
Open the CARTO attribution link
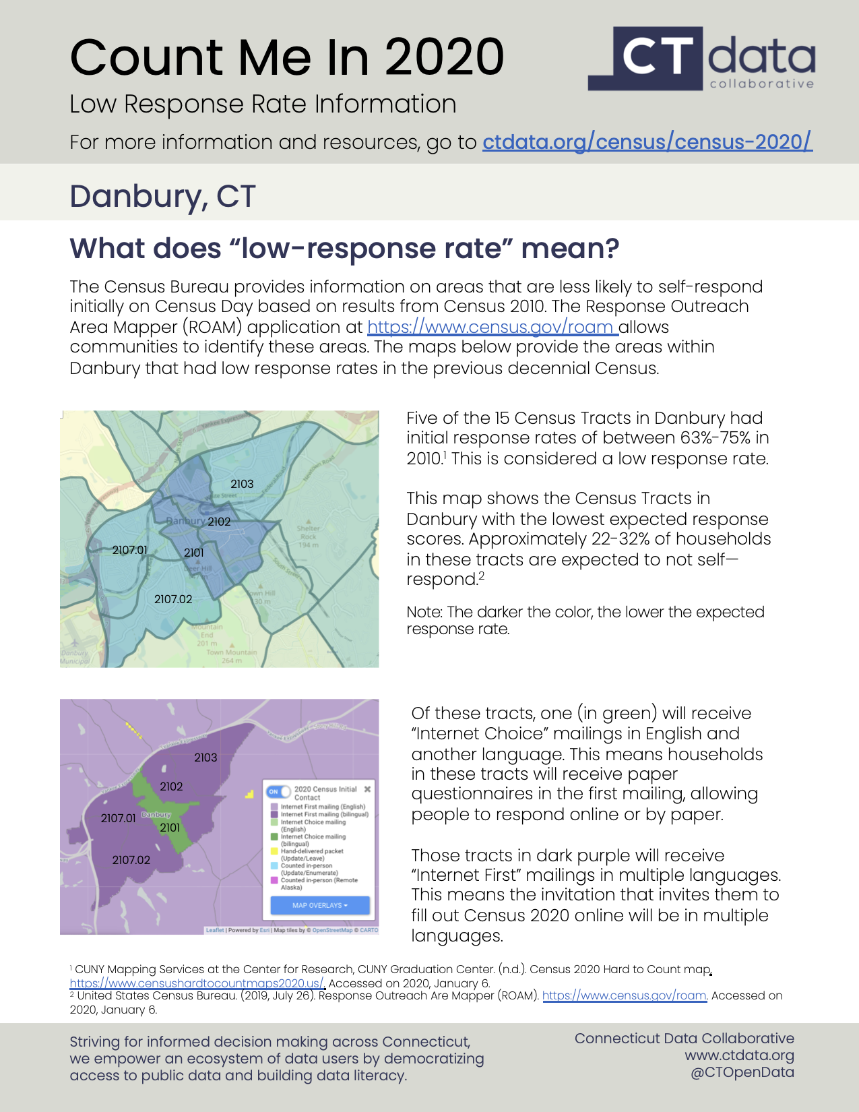pyautogui.click(x=369, y=930)
